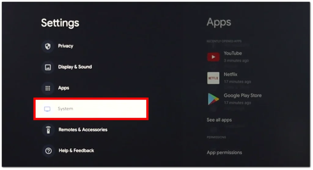Click the System monitor icon
This screenshot has width=313, height=170.
point(47,109)
